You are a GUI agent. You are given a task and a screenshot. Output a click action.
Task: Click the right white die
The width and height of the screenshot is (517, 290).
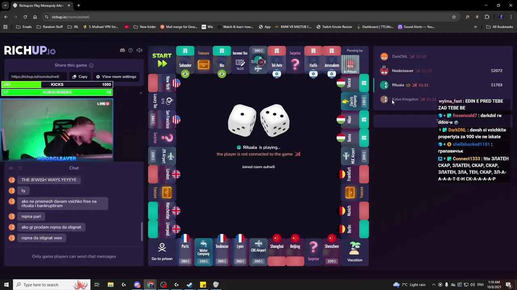[275, 120]
